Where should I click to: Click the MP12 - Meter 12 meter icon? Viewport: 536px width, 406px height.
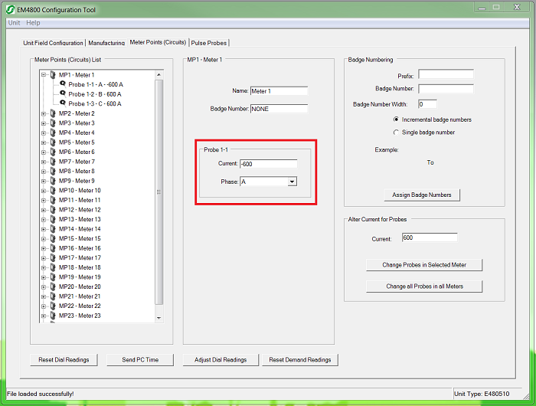pos(53,209)
